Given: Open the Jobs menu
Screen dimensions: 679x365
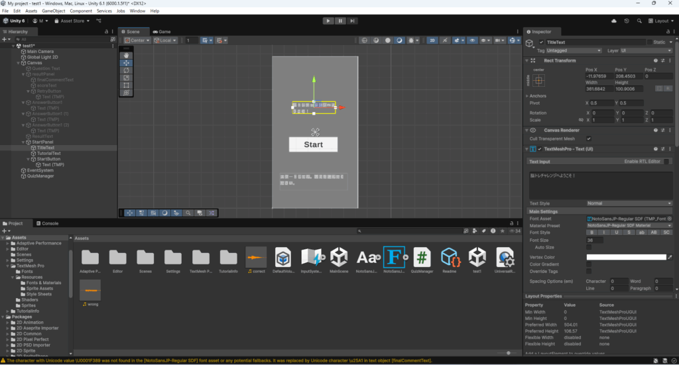Looking at the screenshot, I should [121, 11].
